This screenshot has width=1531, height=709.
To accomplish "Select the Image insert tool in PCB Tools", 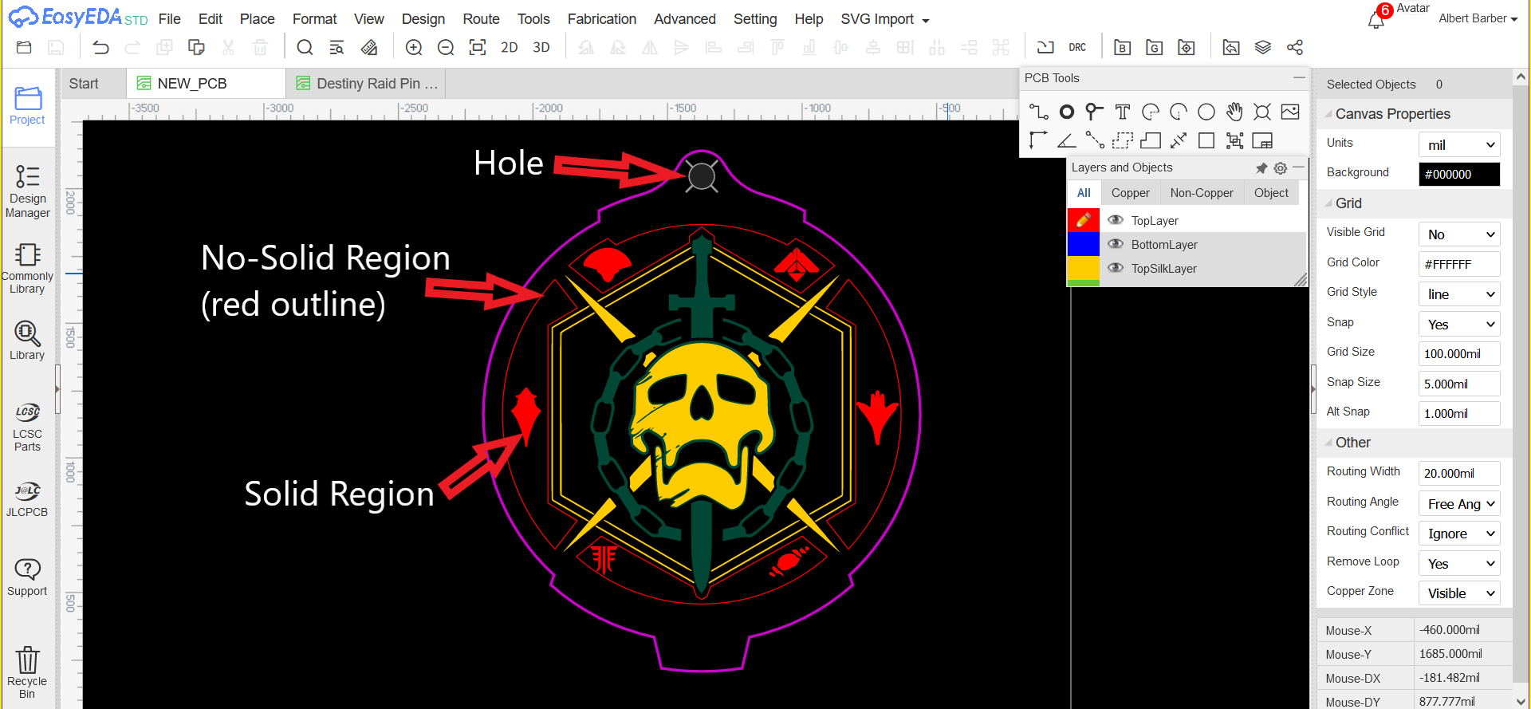I will 1290,112.
